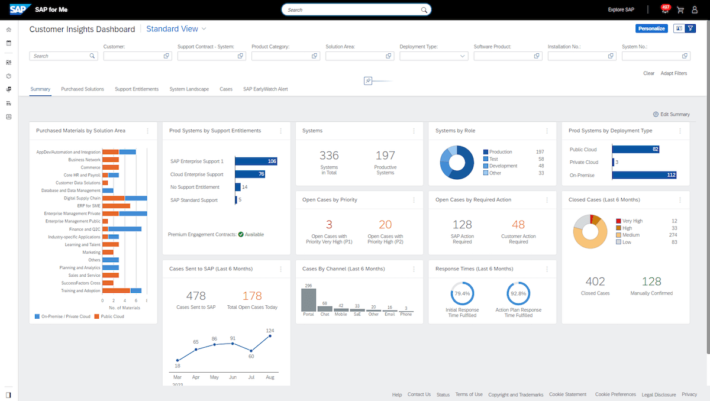Open the Explore SAP link

621,10
